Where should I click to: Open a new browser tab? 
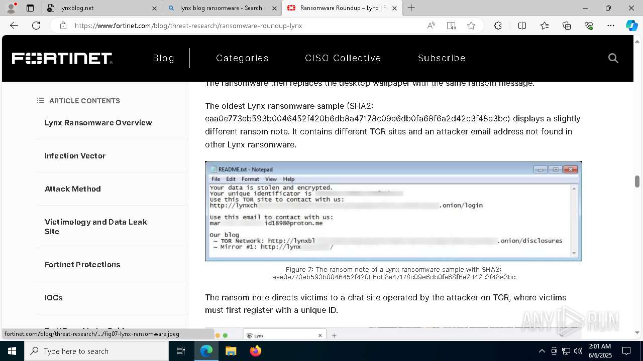coord(411,8)
